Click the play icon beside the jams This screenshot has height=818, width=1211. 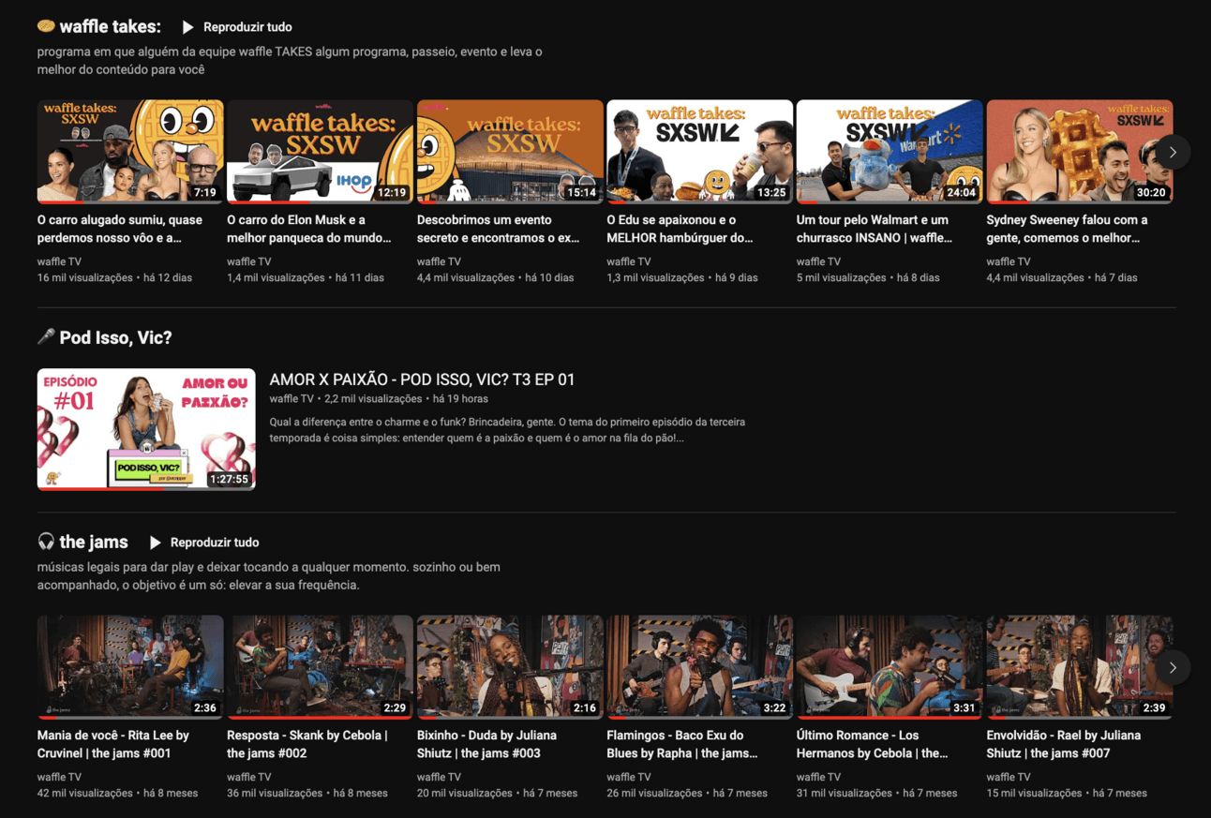(x=156, y=543)
